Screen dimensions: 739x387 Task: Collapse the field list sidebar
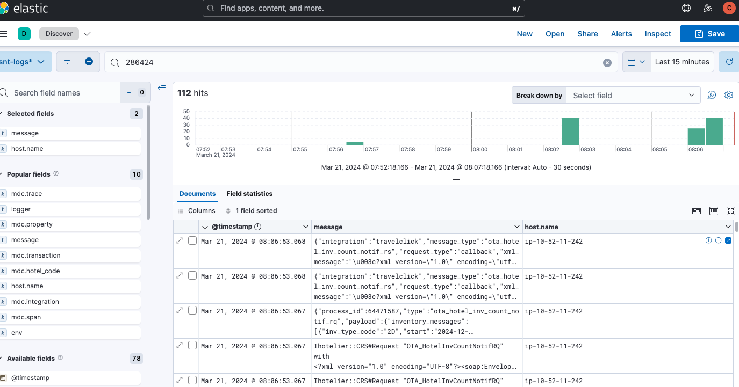(x=162, y=87)
